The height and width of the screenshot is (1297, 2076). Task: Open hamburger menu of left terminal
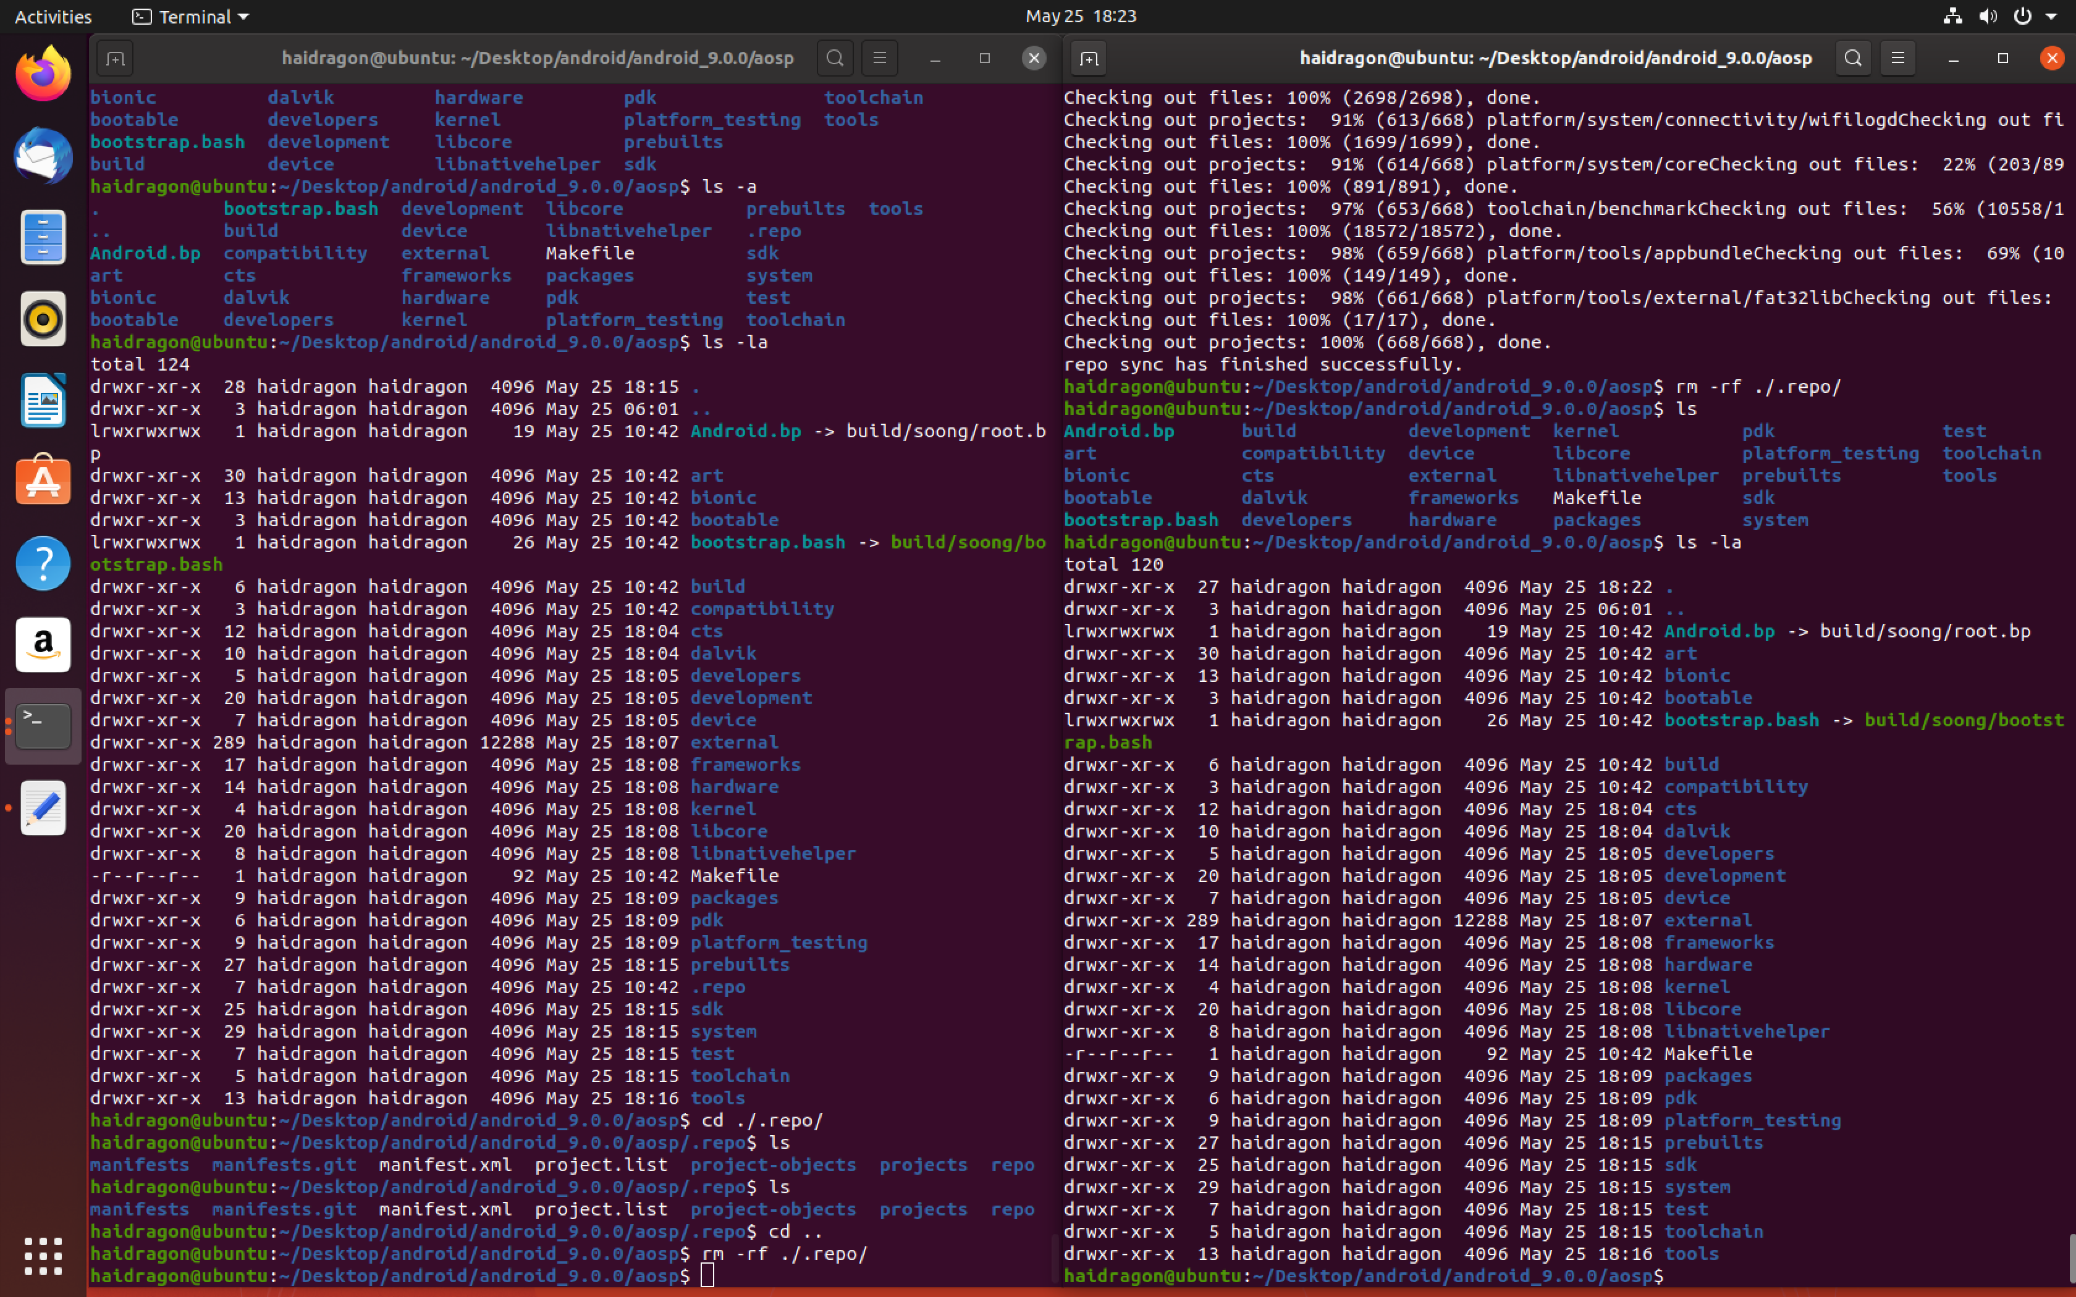[x=879, y=58]
